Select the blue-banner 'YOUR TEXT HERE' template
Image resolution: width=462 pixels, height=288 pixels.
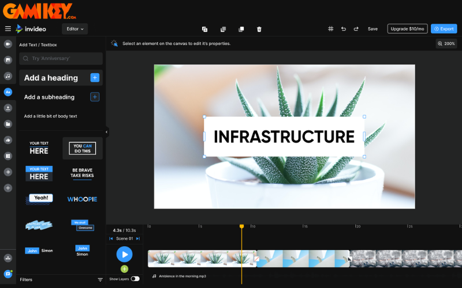pyautogui.click(x=39, y=174)
